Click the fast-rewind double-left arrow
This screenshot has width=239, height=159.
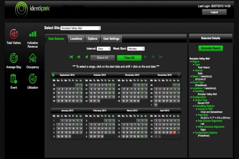pos(78,57)
